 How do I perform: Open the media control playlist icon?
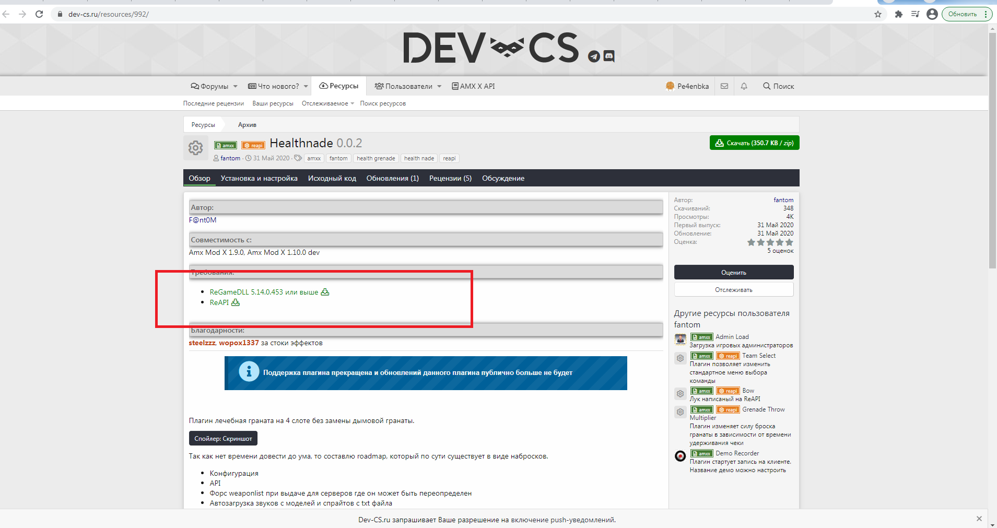click(915, 14)
